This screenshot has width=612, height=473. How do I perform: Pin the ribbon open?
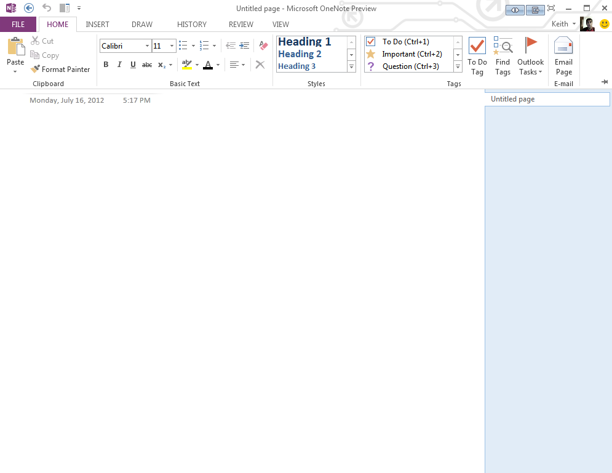point(605,82)
